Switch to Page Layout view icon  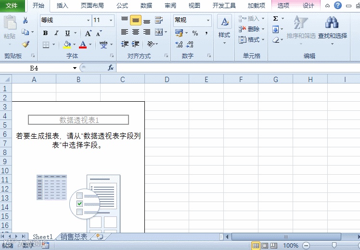point(265,246)
